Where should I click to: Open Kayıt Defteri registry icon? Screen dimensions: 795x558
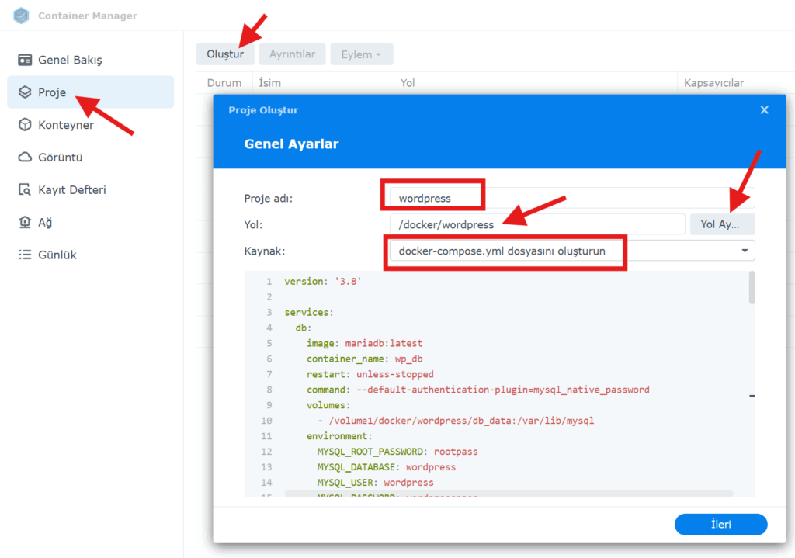[x=24, y=189]
